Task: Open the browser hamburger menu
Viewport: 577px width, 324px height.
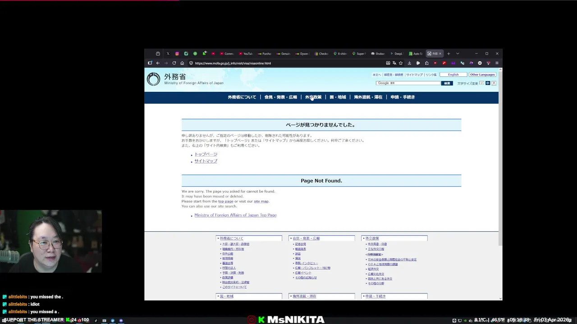Action: pyautogui.click(x=497, y=63)
